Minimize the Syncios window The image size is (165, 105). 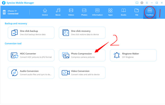point(152,3)
